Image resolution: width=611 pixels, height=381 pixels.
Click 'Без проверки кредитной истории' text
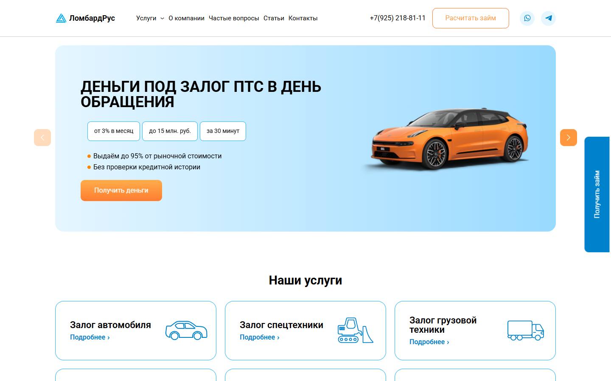(147, 167)
